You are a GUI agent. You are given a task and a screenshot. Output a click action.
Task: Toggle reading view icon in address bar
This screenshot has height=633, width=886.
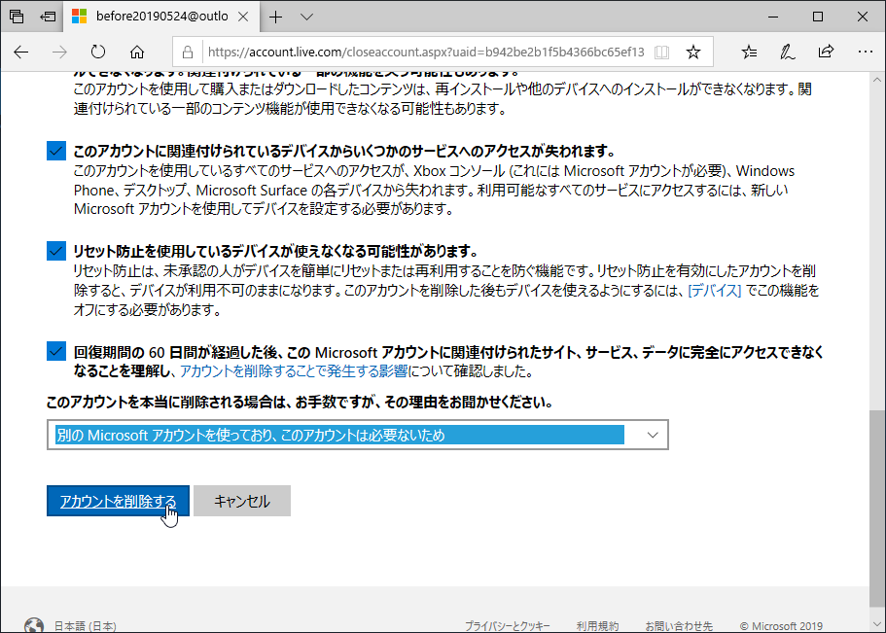click(661, 53)
